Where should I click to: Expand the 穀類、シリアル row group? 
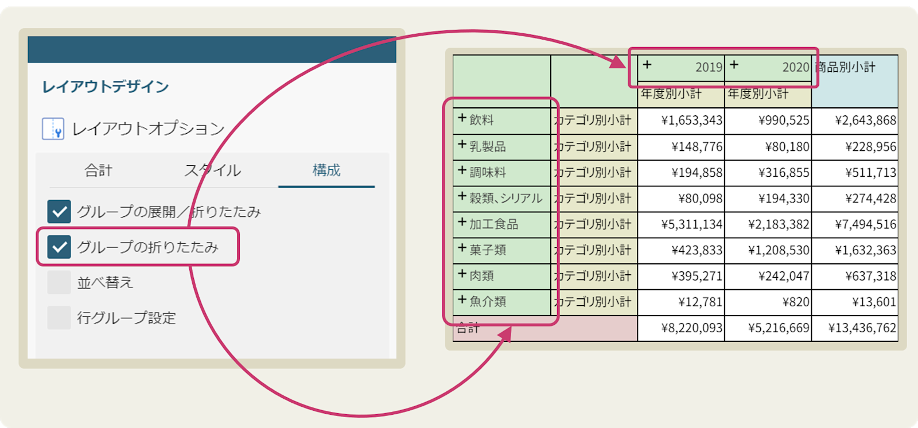[x=462, y=196]
